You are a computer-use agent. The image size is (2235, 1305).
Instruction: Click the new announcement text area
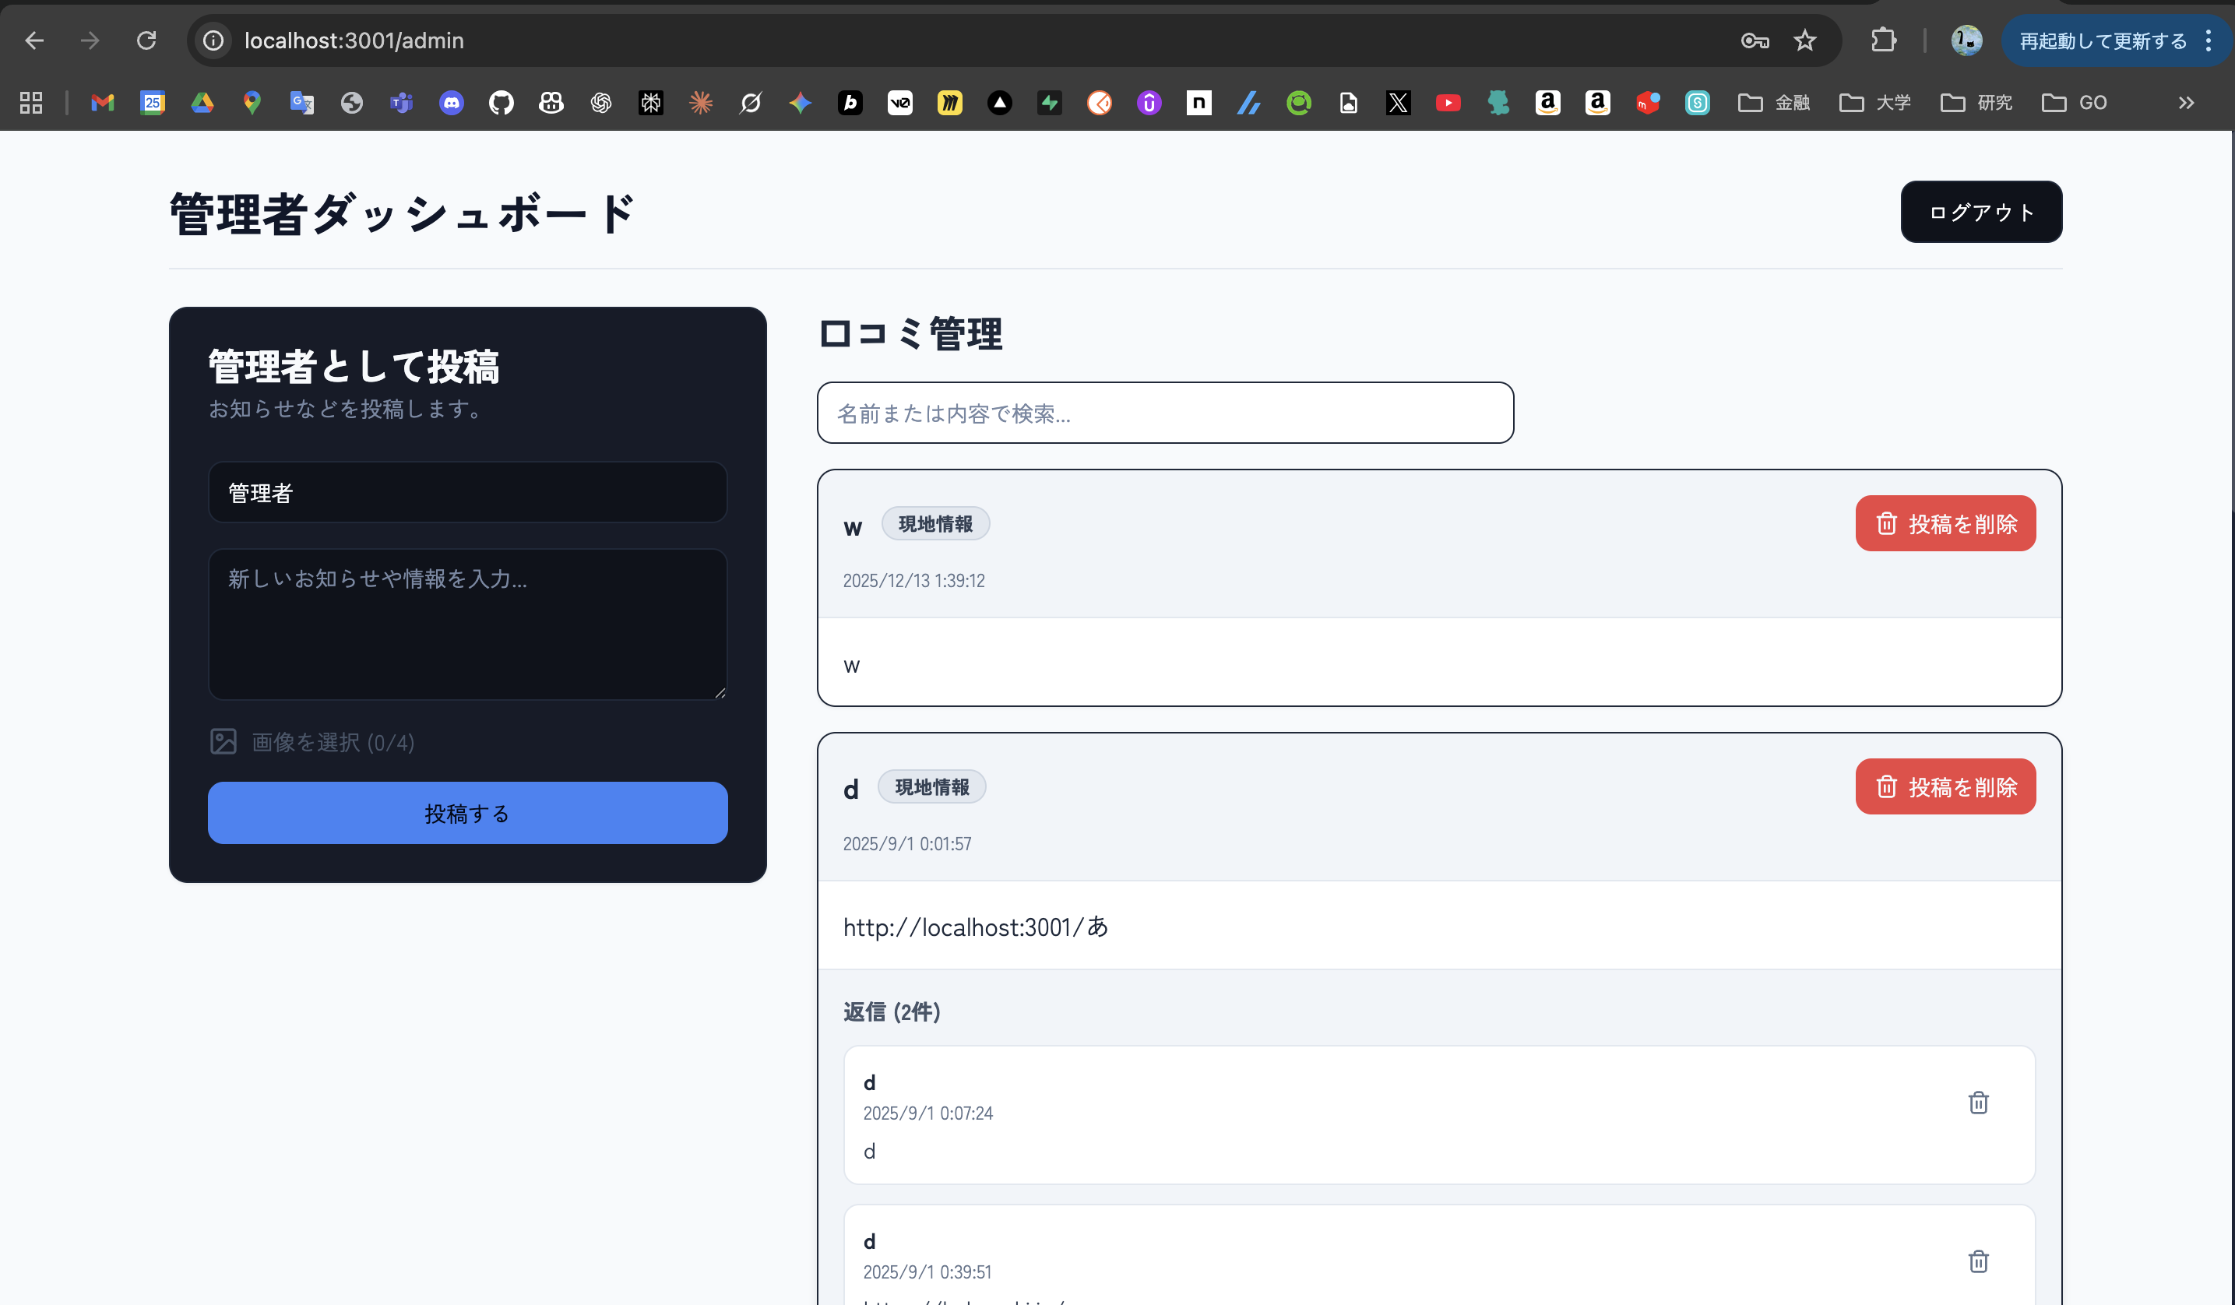point(467,624)
